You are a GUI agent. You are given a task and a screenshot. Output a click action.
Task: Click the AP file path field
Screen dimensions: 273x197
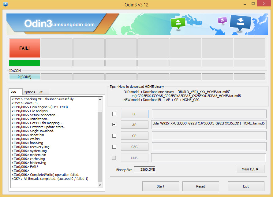tap(209, 125)
